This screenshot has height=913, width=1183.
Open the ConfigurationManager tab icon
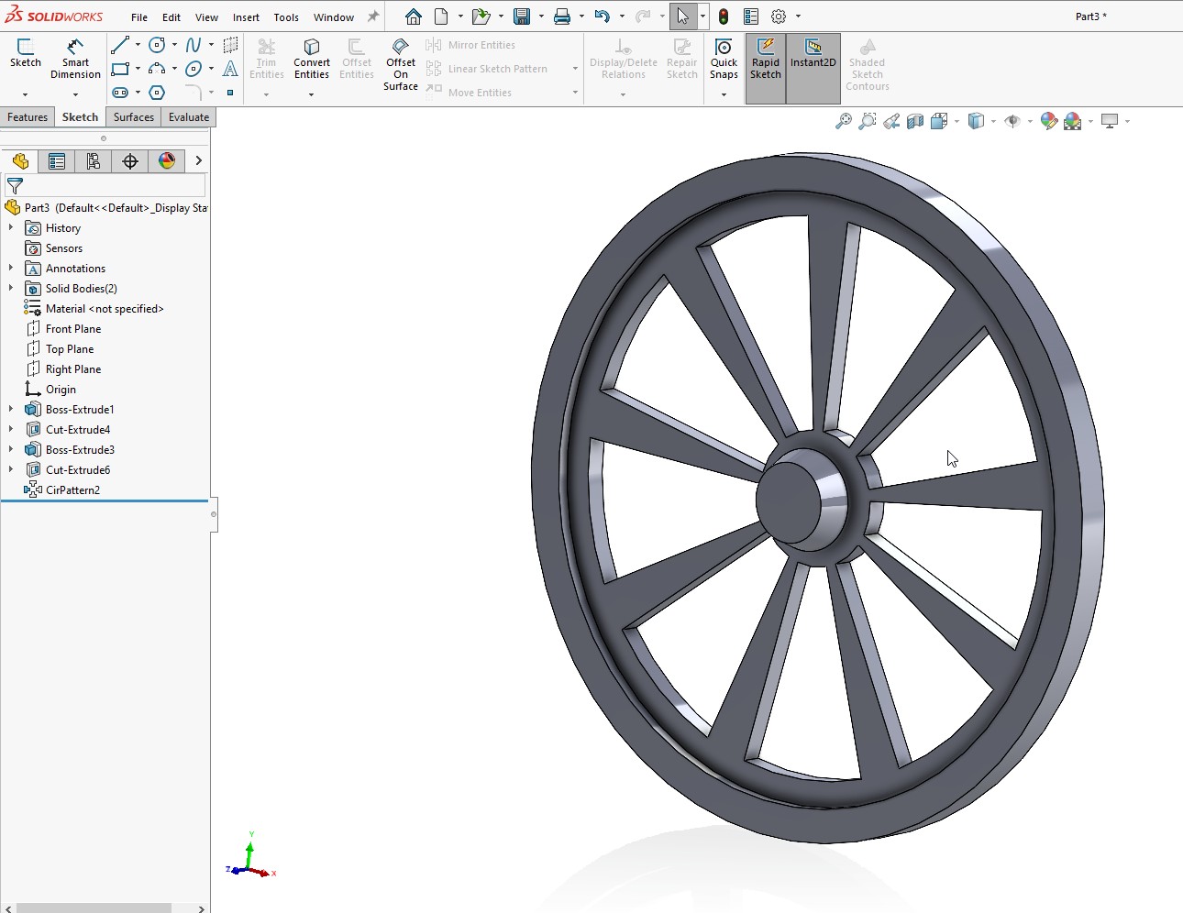tap(94, 161)
